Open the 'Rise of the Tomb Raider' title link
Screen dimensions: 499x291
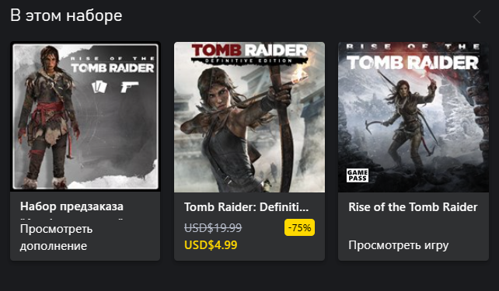(413, 207)
